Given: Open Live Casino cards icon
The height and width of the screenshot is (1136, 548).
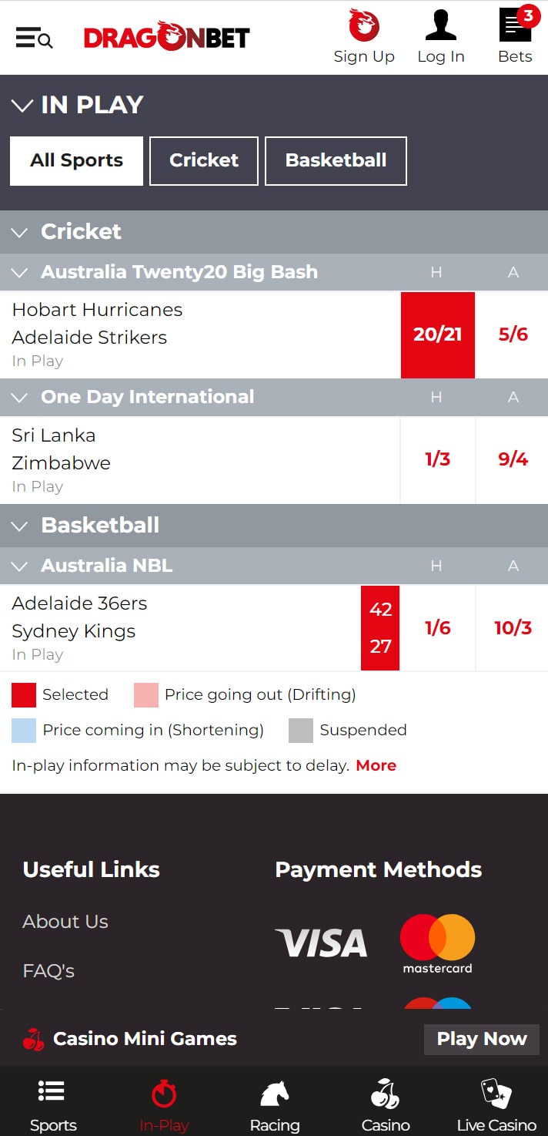Looking at the screenshot, I should point(496,1093).
